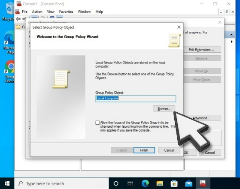Viewport: 240px width, 189px height.
Task: Click the Finish button
Action: point(144,150)
